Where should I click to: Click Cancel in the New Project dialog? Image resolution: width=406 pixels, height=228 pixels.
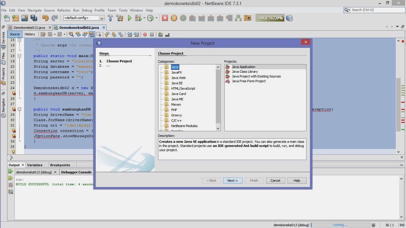coord(275,180)
